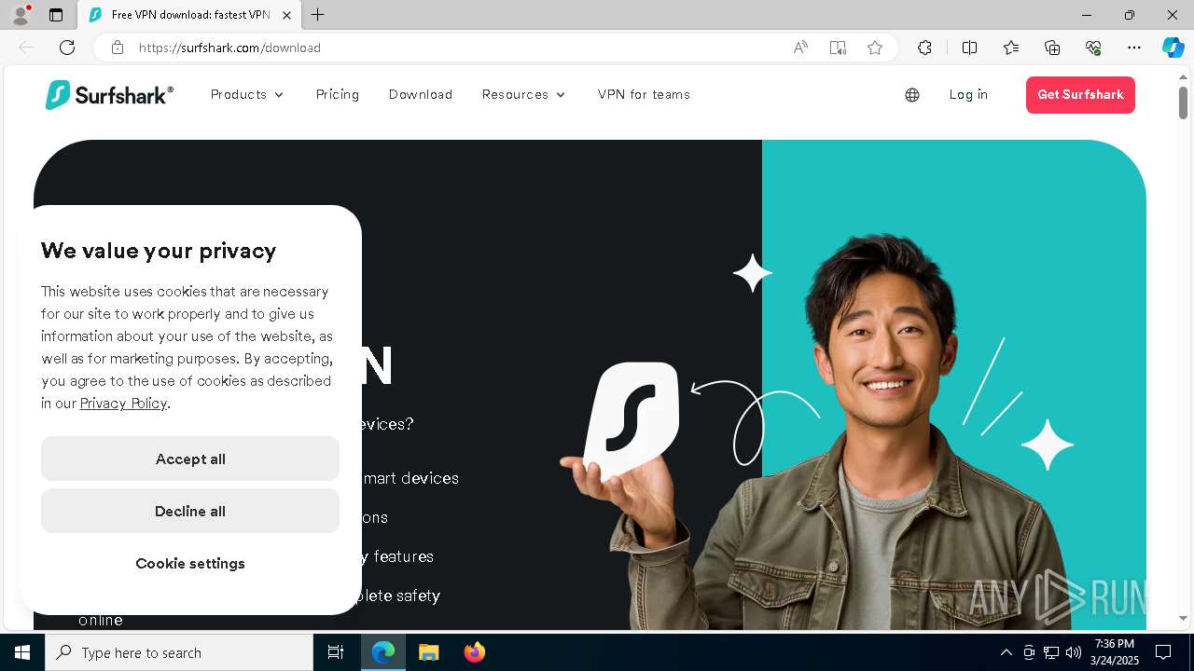Open the Privacy Policy link
Image resolution: width=1194 pixels, height=671 pixels.
pos(123,404)
